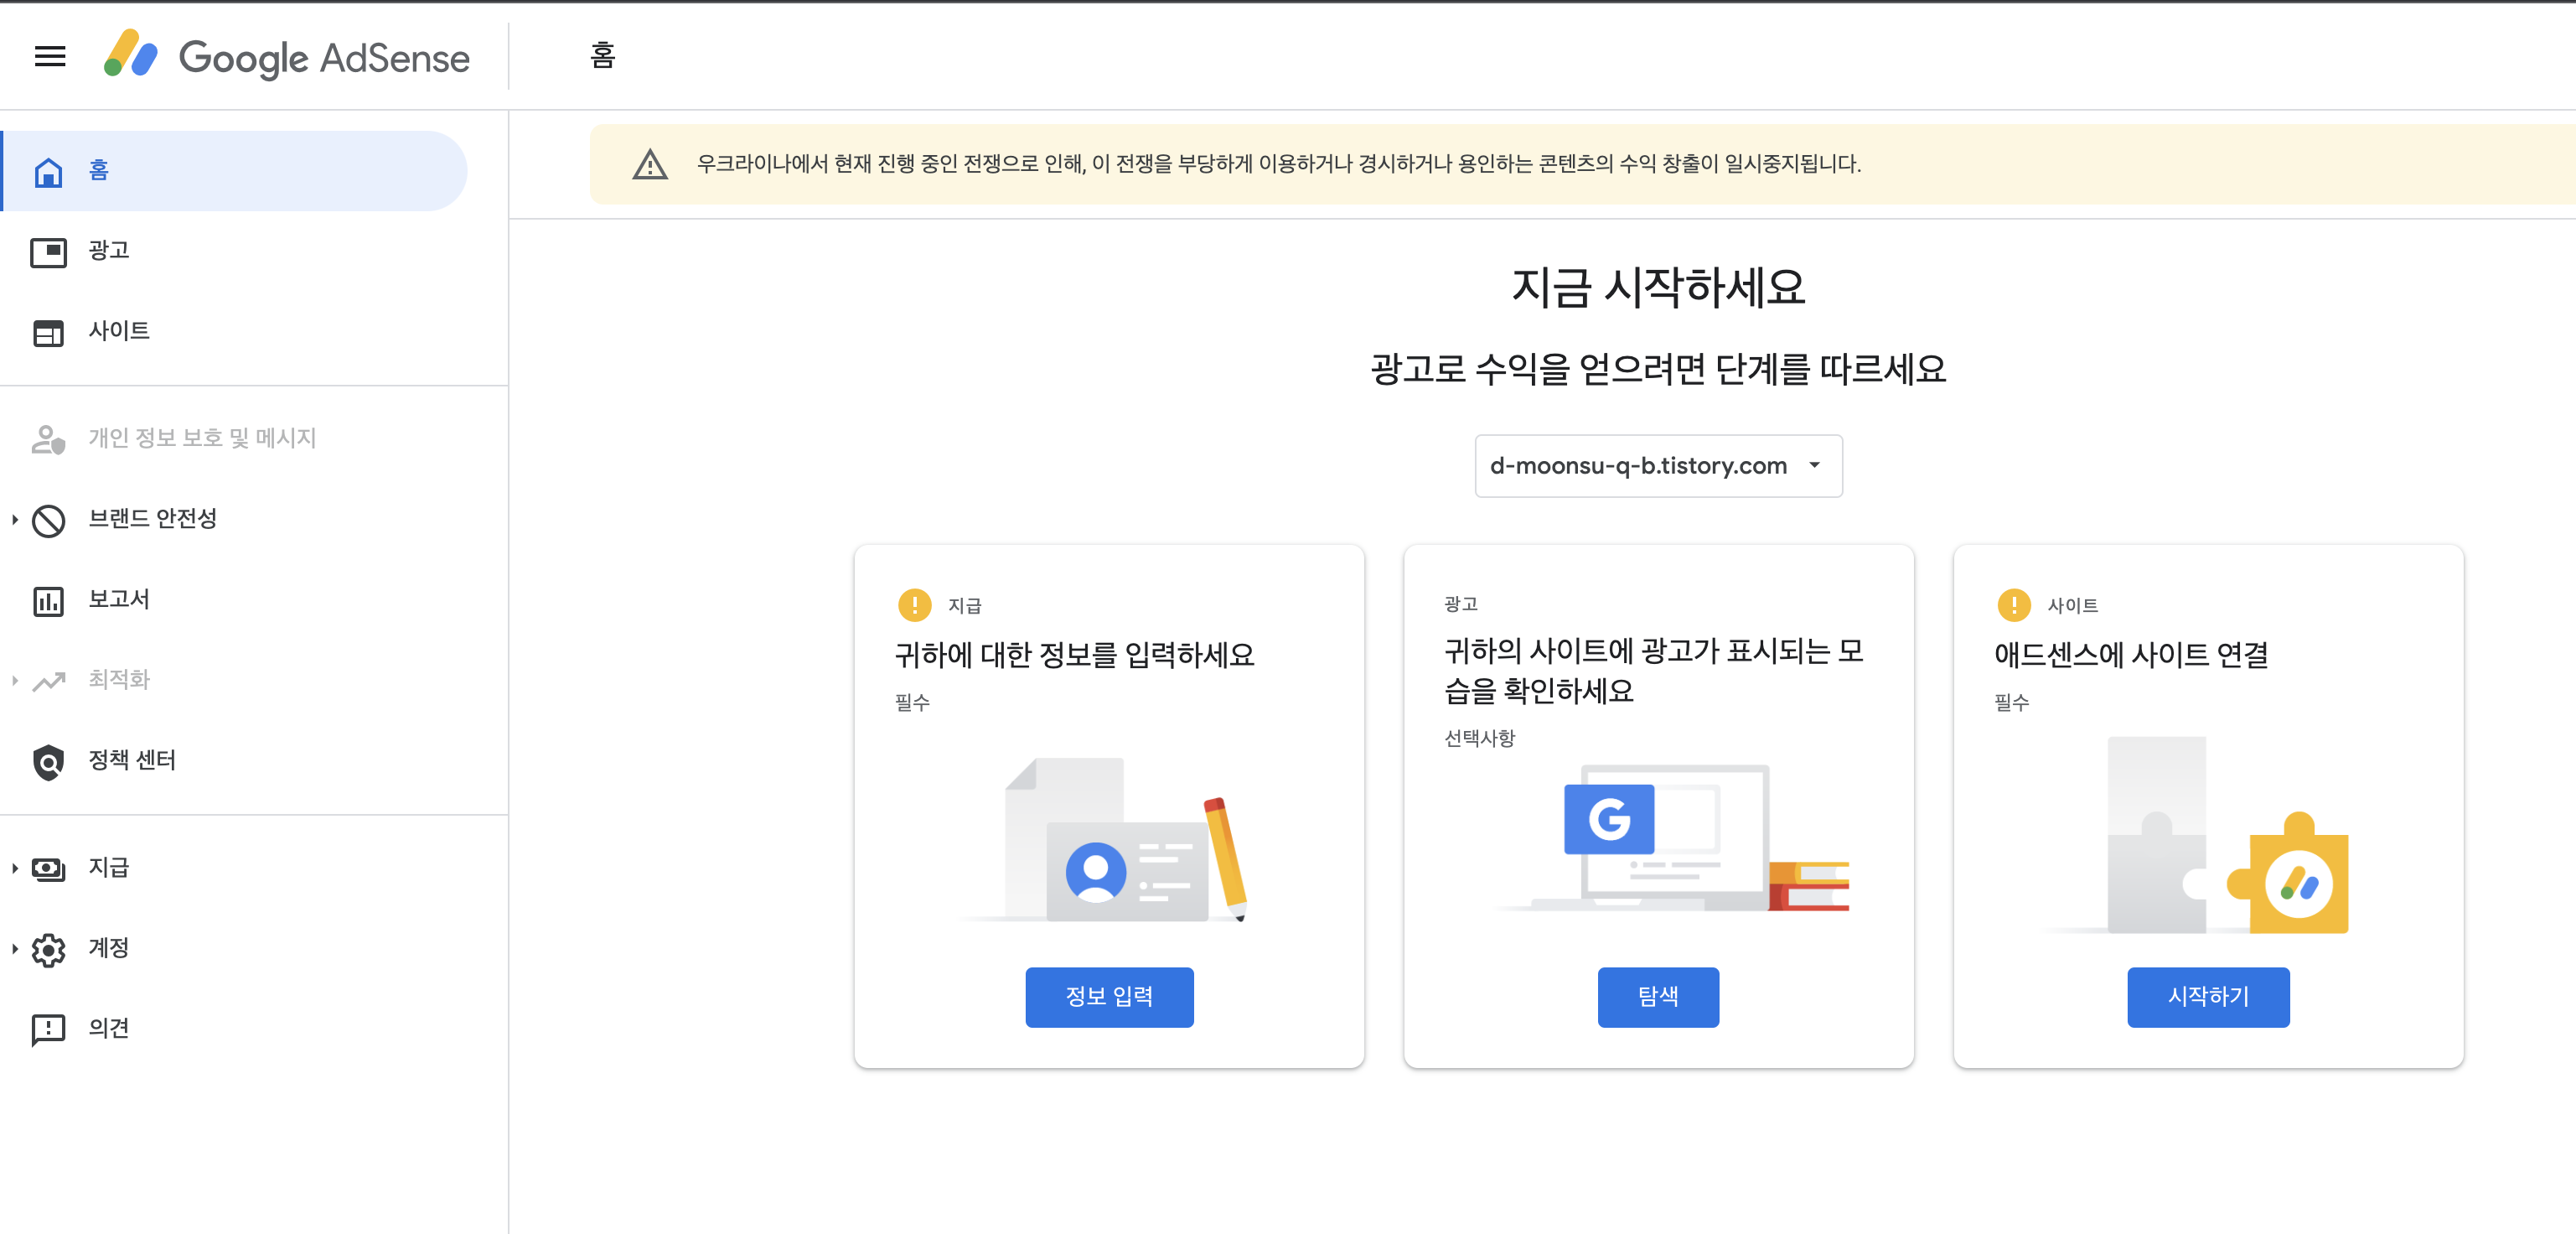The width and height of the screenshot is (2576, 1234).
Task: Click the 정책 센터 shield icon
Action: click(x=48, y=762)
